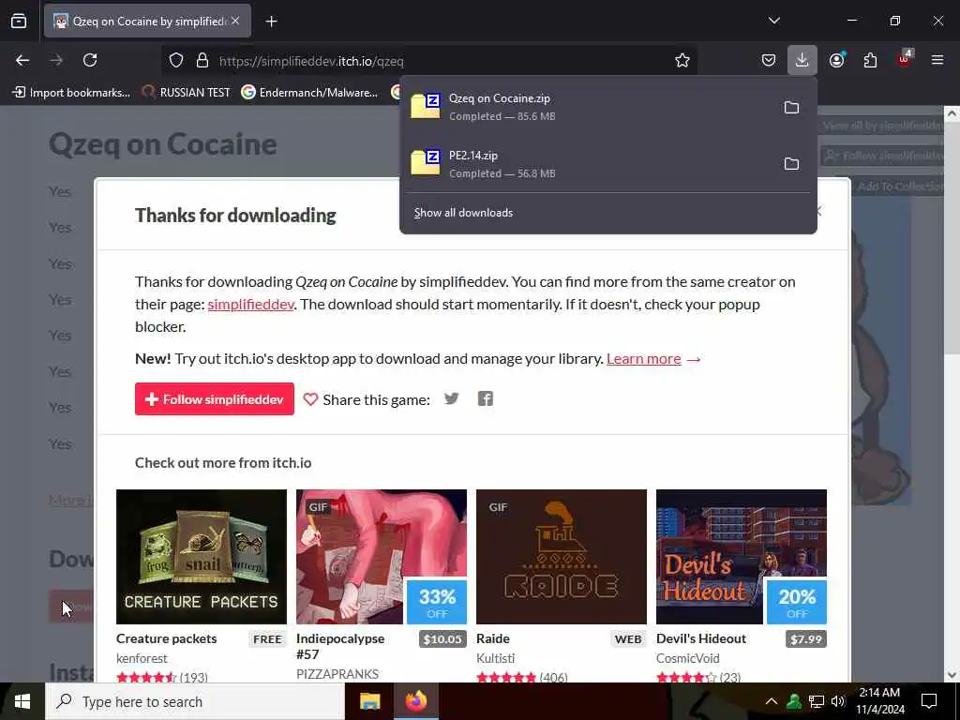This screenshot has width=960, height=720.
Task: Click the $10.05 price tag
Action: tap(442, 639)
